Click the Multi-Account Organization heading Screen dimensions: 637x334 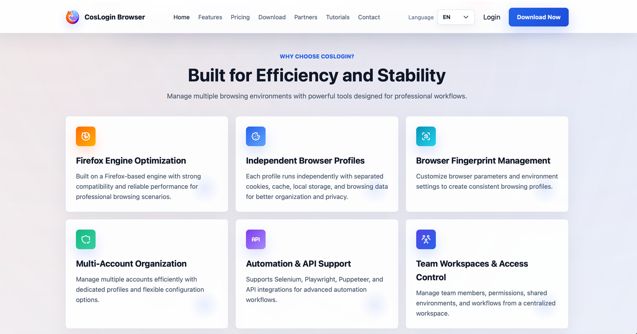[131, 264]
